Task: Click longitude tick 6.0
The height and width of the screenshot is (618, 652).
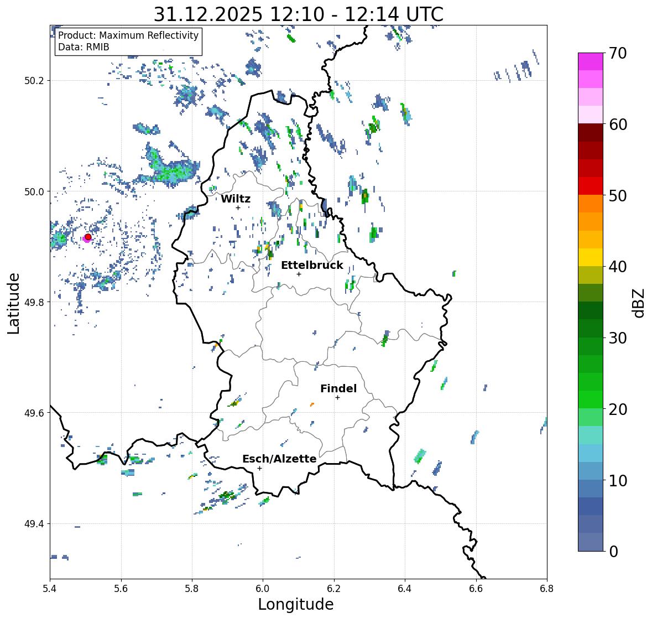Action: 263,588
